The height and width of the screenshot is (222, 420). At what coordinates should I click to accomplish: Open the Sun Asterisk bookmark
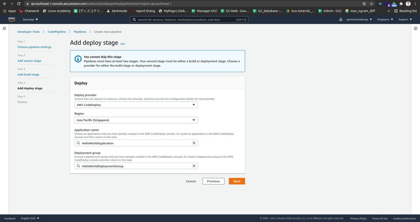click(300, 11)
